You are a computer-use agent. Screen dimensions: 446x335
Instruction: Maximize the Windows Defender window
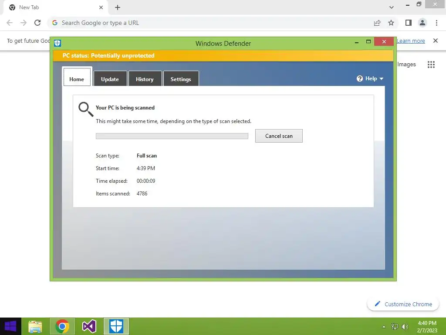pyautogui.click(x=368, y=41)
